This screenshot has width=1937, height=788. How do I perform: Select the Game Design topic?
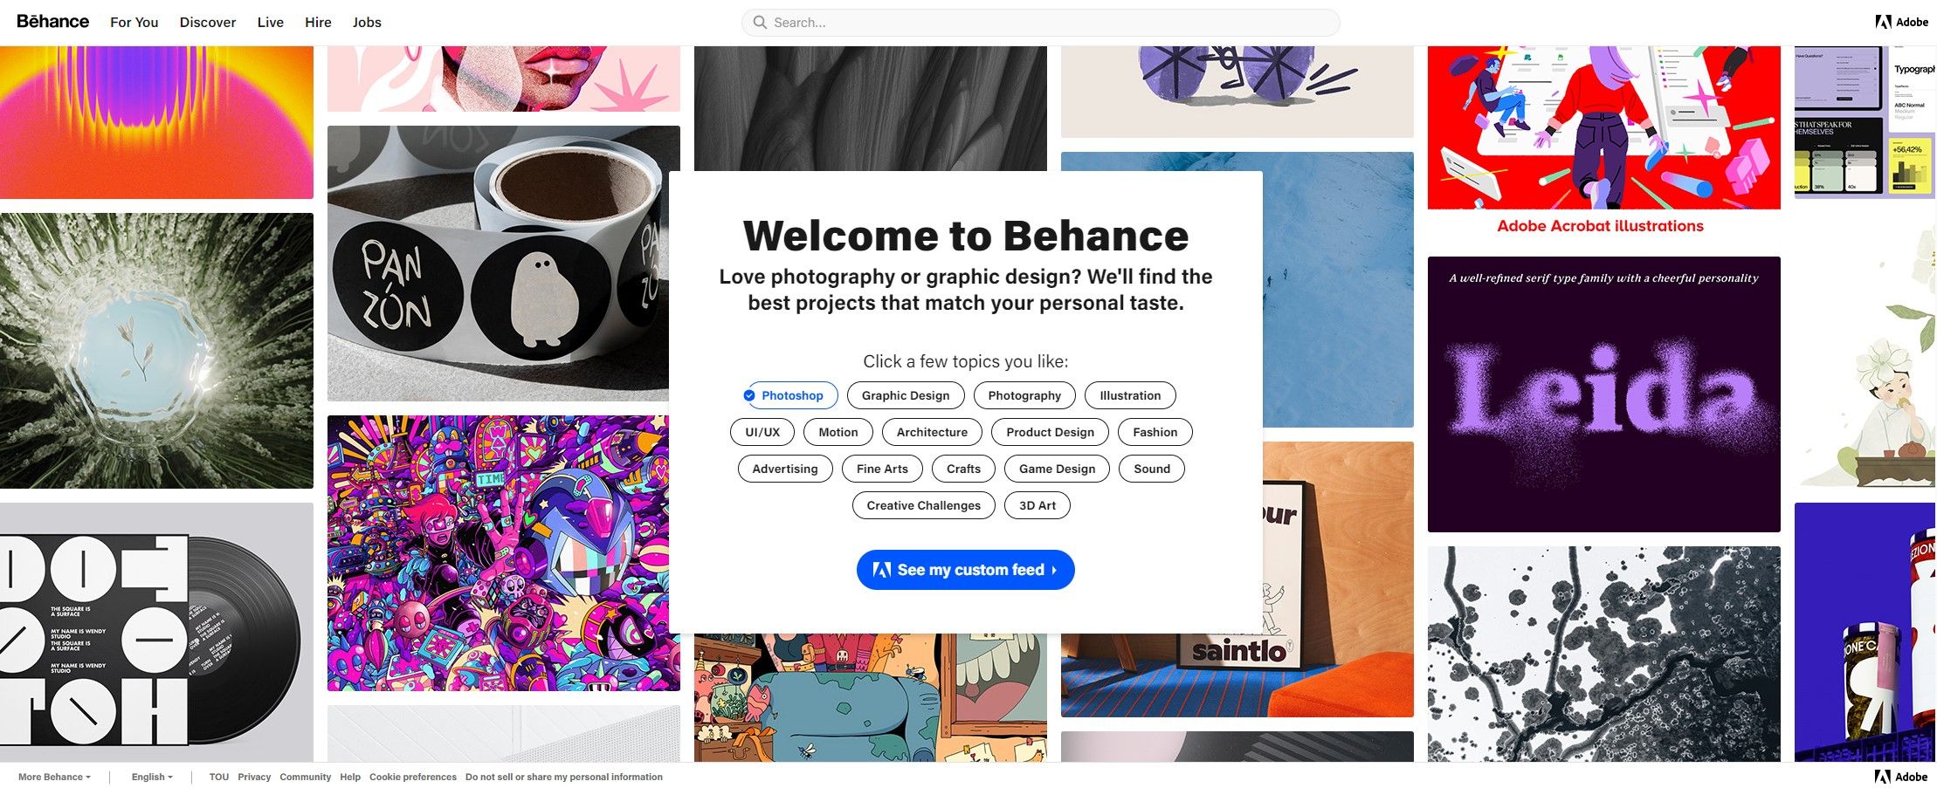(1057, 469)
